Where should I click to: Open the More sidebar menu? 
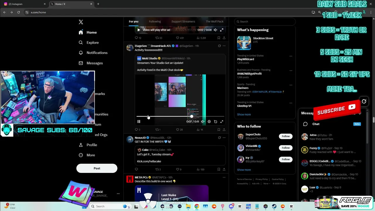tap(87, 155)
